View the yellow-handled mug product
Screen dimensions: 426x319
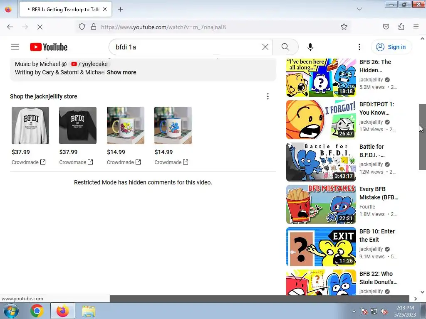[126, 125]
